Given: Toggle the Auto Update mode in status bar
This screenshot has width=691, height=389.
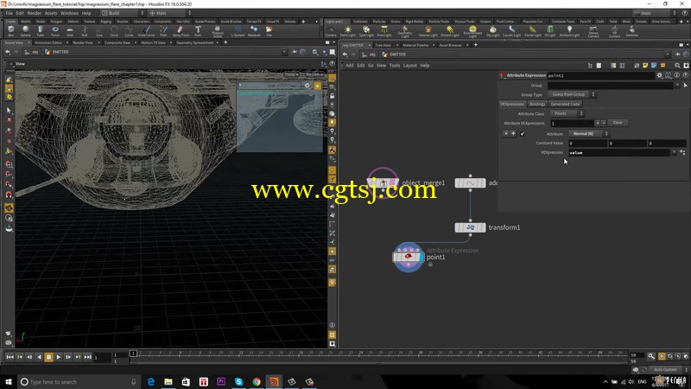Looking at the screenshot, I should [665, 370].
